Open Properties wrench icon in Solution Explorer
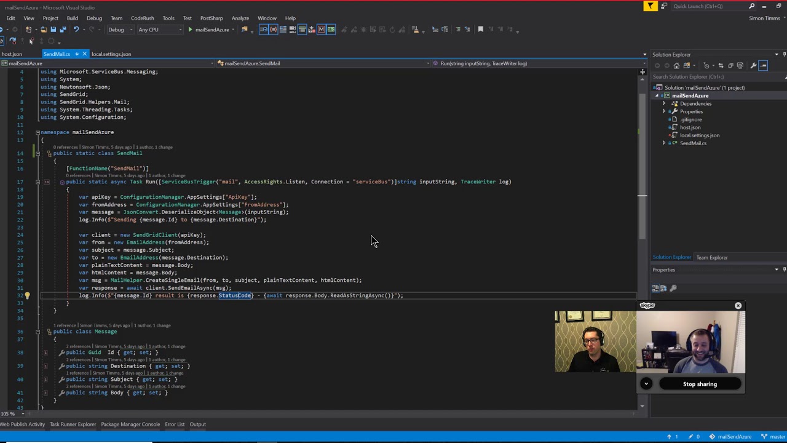 tap(753, 66)
